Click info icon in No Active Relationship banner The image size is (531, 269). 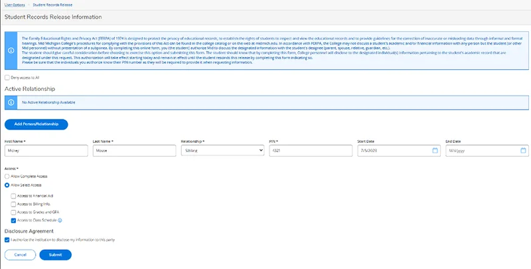(x=11, y=102)
